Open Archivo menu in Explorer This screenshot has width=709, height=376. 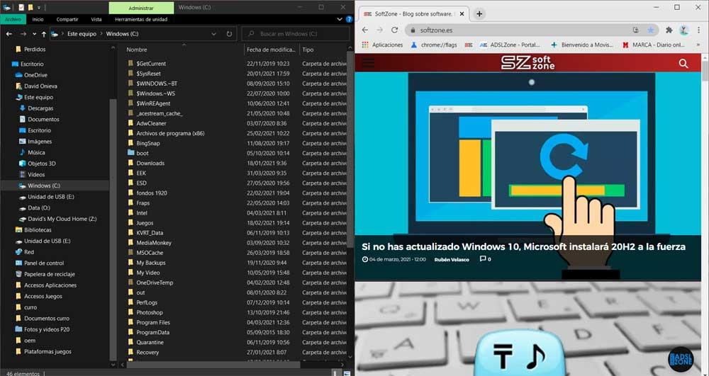coord(13,19)
